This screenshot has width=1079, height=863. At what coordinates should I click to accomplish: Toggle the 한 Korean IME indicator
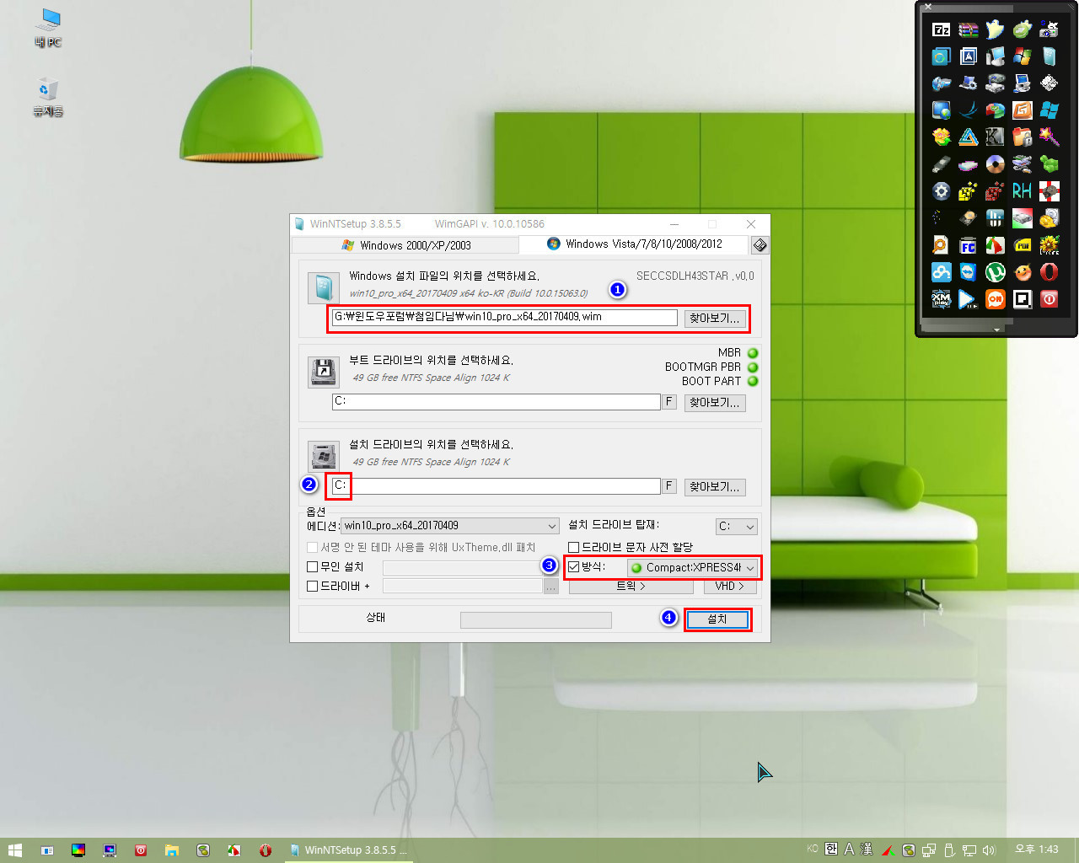(x=831, y=850)
